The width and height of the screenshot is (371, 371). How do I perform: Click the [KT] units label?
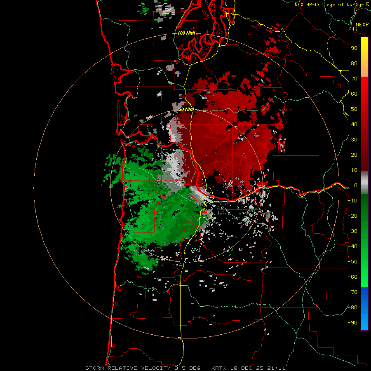point(352,28)
